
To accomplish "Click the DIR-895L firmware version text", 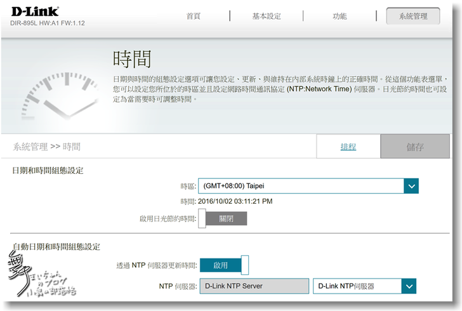I will pyautogui.click(x=48, y=23).
